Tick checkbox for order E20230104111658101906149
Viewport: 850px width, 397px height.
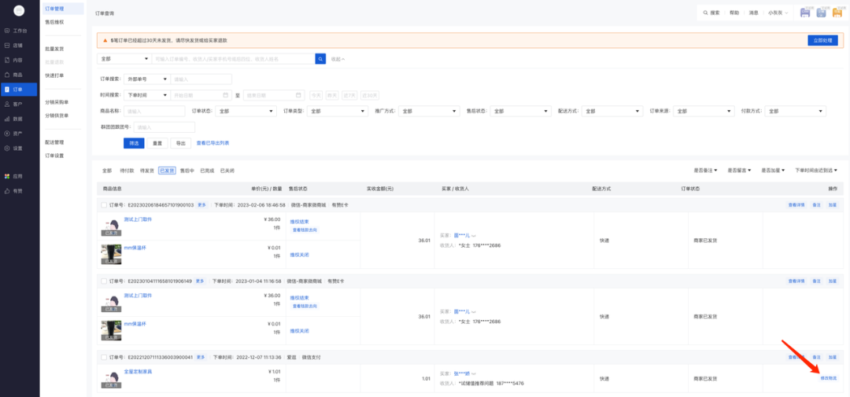click(104, 281)
